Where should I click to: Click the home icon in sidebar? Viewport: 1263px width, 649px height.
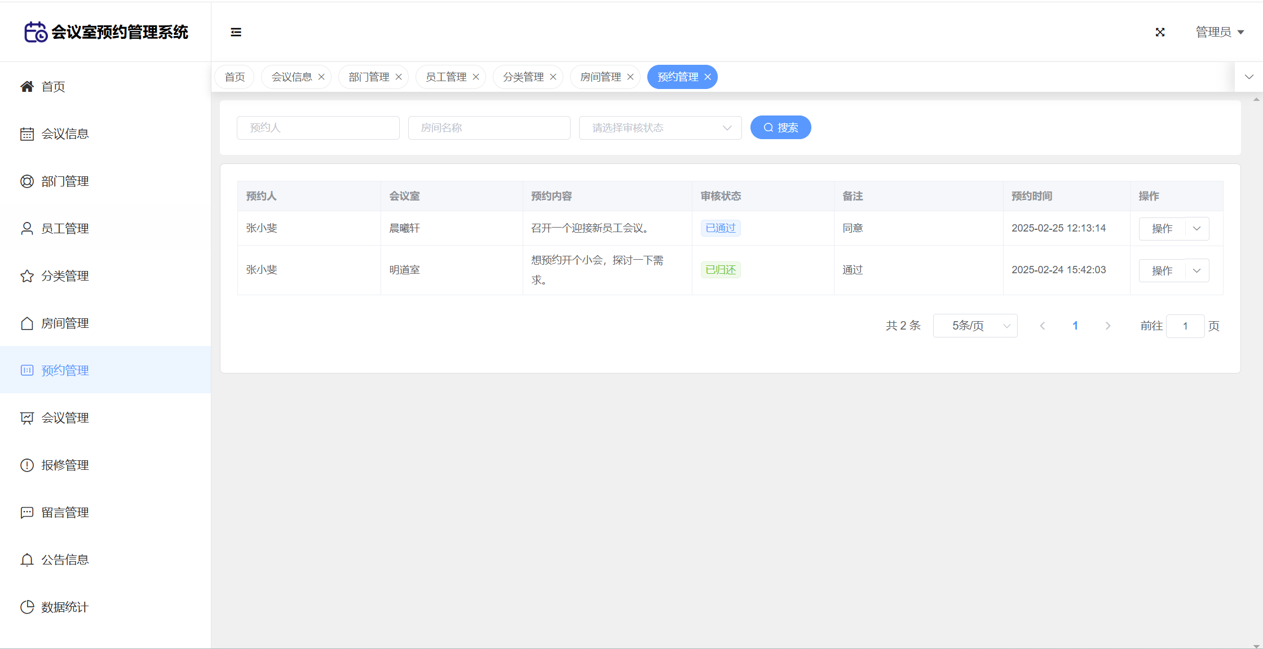pyautogui.click(x=27, y=86)
